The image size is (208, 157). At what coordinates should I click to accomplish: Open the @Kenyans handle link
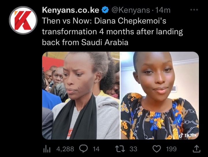131,10
